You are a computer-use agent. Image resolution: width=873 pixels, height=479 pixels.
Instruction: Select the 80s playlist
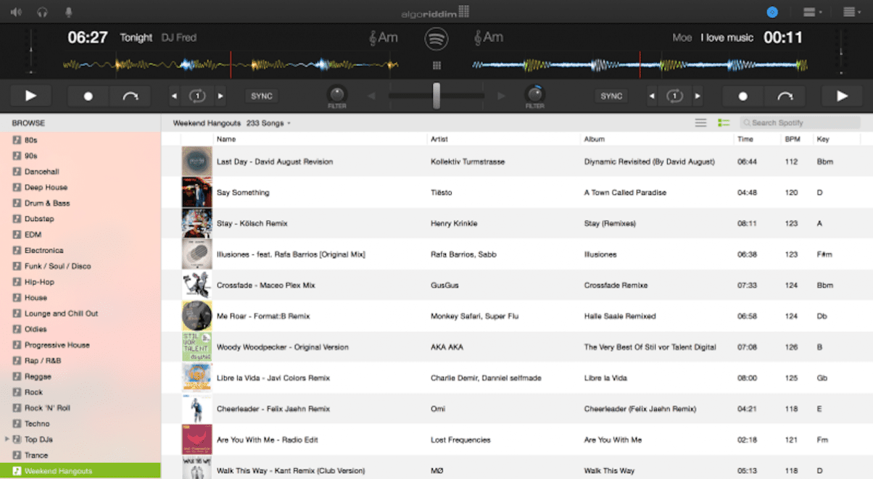point(80,140)
